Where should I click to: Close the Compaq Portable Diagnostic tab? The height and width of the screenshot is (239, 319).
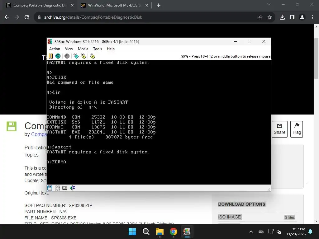click(x=72, y=5)
